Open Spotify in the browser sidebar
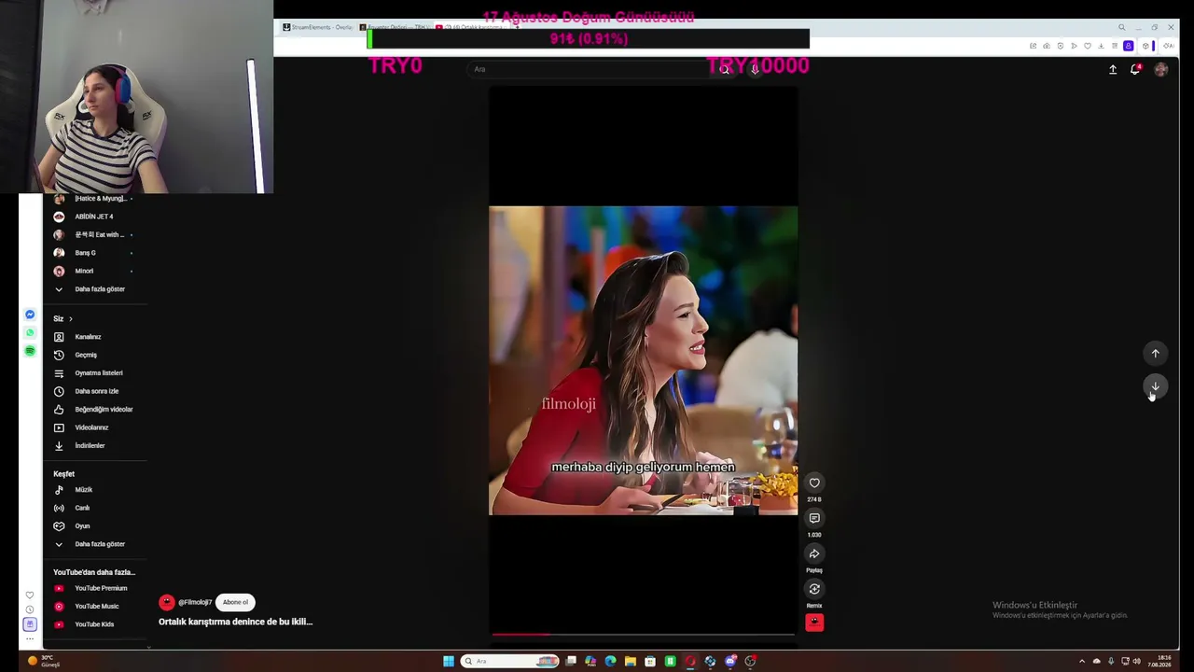 pyautogui.click(x=30, y=351)
